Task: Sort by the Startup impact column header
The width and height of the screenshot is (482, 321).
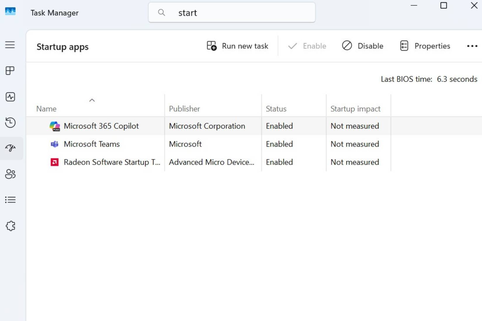Action: click(355, 109)
